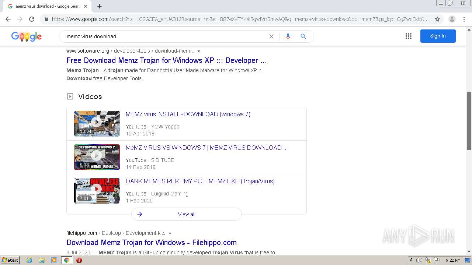Open Download Memz Trojan for Windows - Filehippo.com

[x=152, y=243]
